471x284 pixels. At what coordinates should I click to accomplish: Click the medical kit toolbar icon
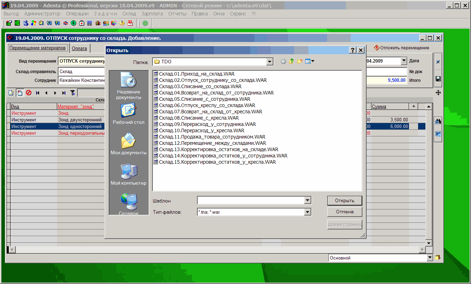(x=82, y=23)
